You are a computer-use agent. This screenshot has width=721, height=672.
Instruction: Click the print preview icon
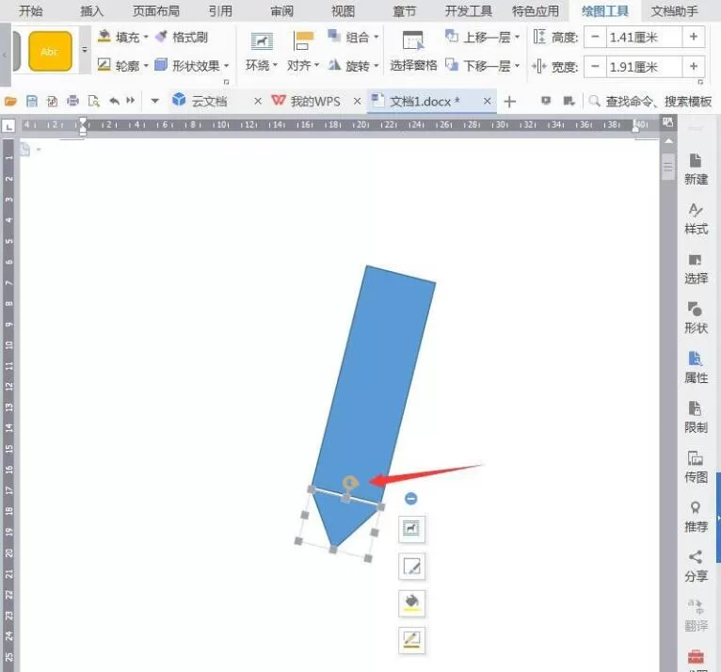point(93,101)
